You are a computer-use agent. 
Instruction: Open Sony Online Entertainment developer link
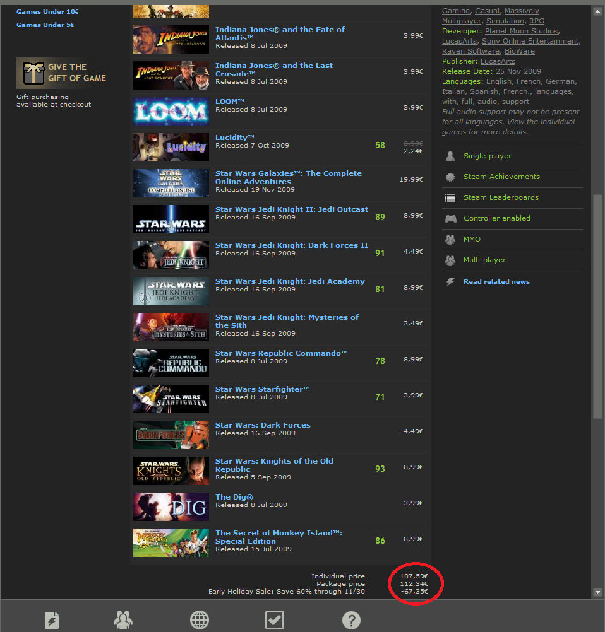530,41
